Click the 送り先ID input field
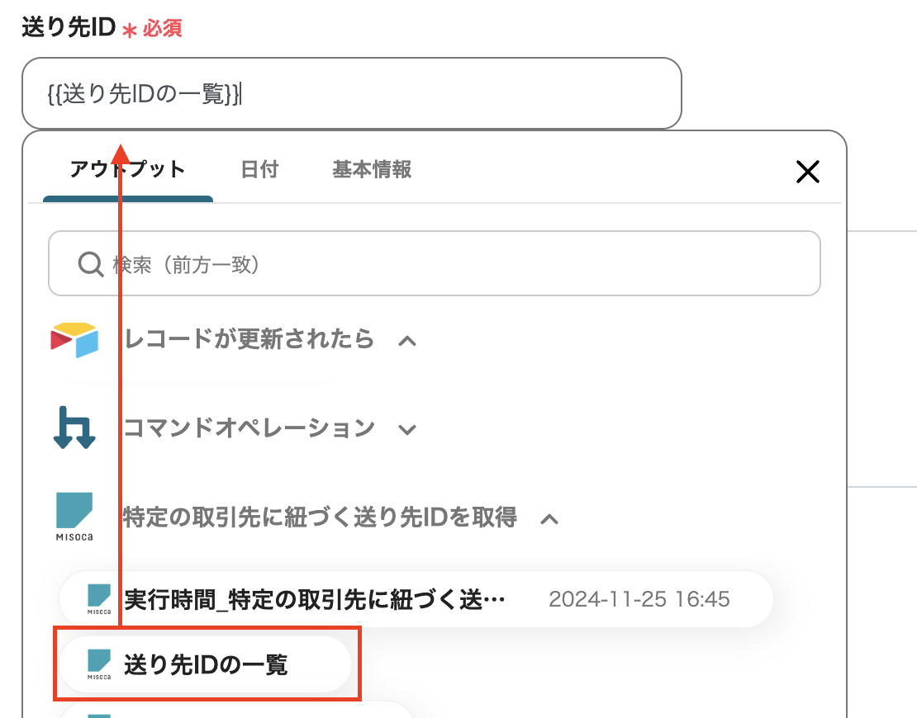Image resolution: width=917 pixels, height=718 pixels. (351, 93)
